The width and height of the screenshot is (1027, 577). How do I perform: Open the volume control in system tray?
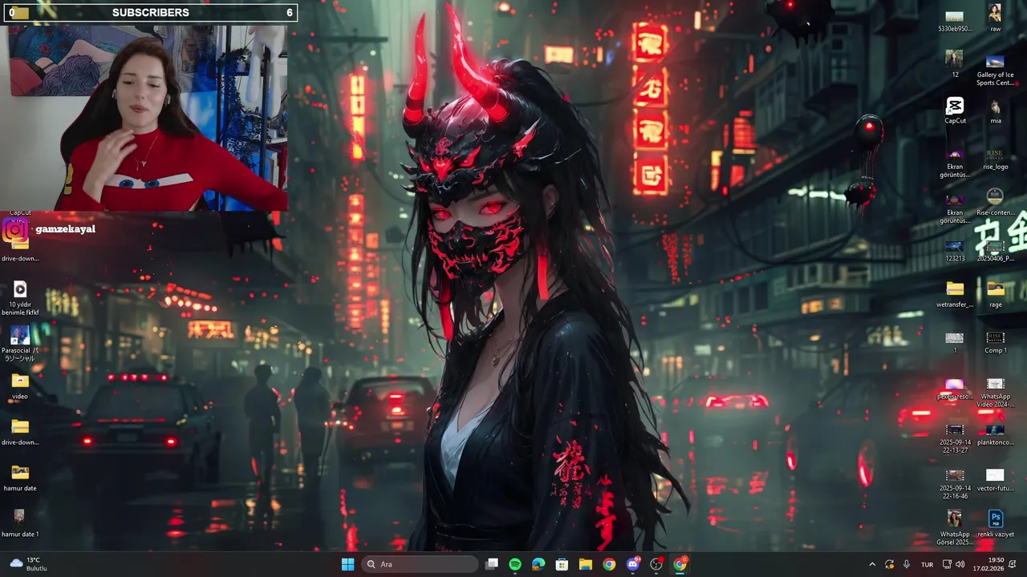click(960, 564)
